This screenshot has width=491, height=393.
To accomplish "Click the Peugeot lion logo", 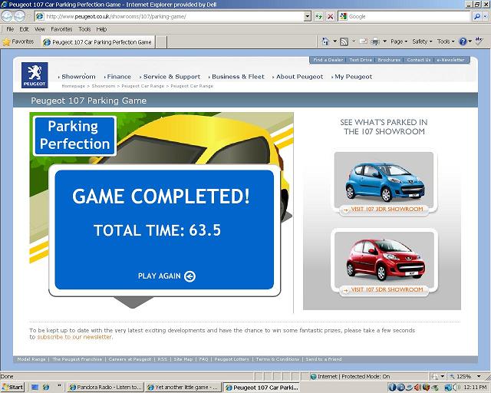I will coord(35,75).
